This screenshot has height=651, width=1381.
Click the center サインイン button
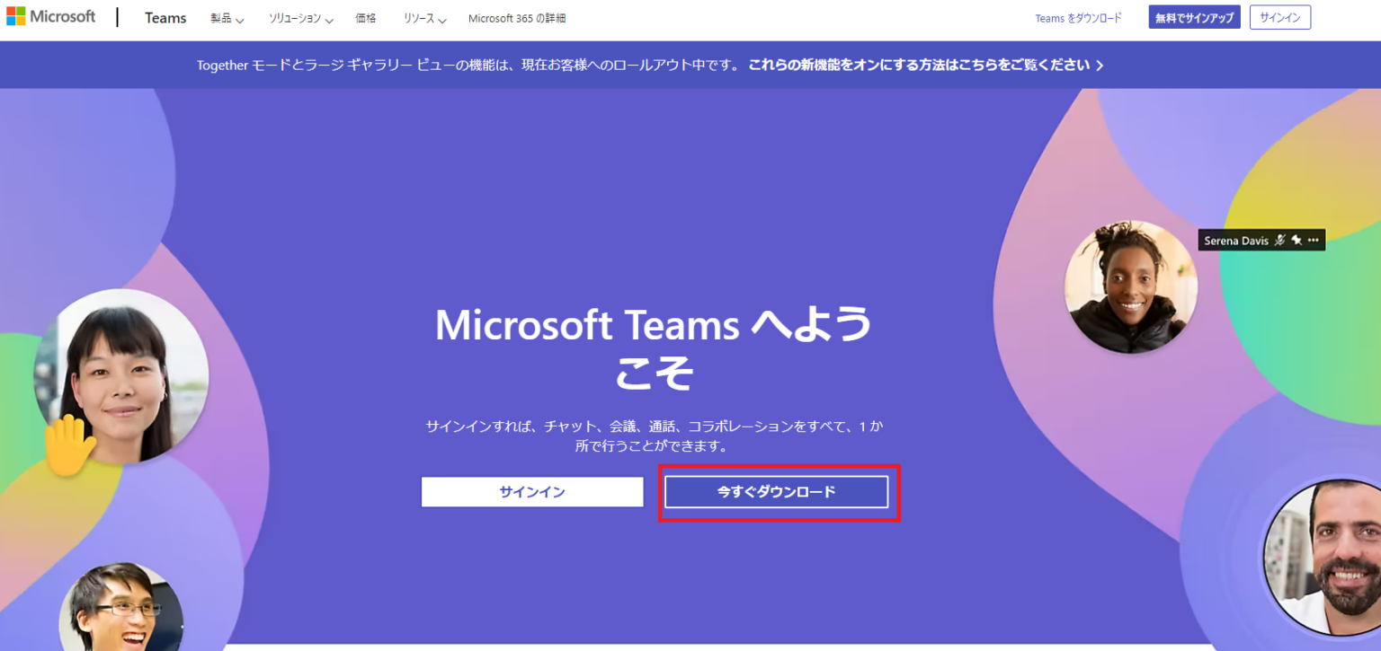click(x=531, y=492)
